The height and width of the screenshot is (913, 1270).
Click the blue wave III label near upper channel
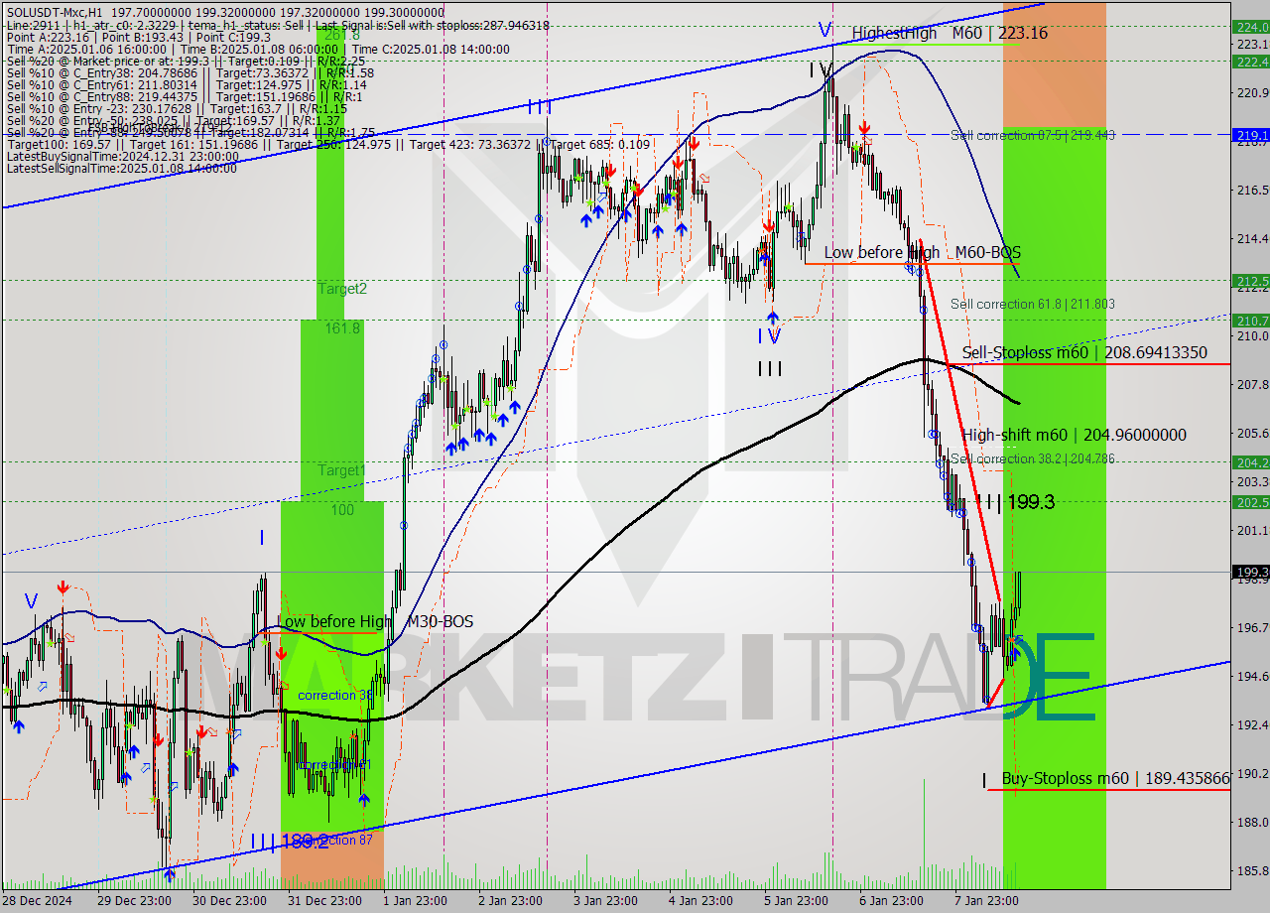pos(540,106)
